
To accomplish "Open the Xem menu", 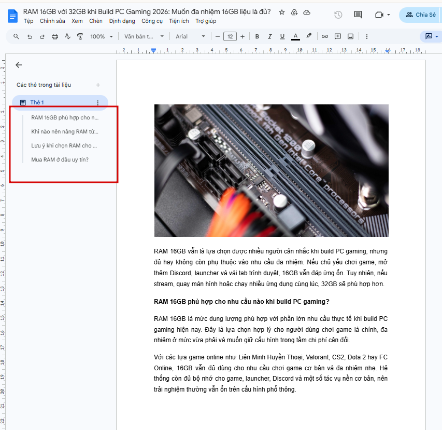I will click(77, 21).
